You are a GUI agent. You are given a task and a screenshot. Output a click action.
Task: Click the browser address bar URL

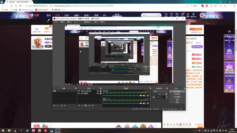click(x=81, y=6)
